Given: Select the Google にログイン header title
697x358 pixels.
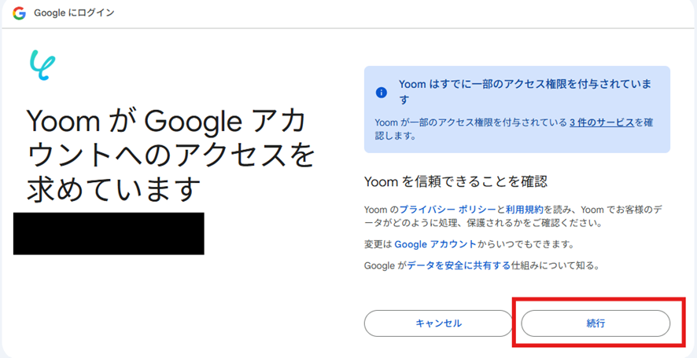Looking at the screenshot, I should pyautogui.click(x=74, y=13).
